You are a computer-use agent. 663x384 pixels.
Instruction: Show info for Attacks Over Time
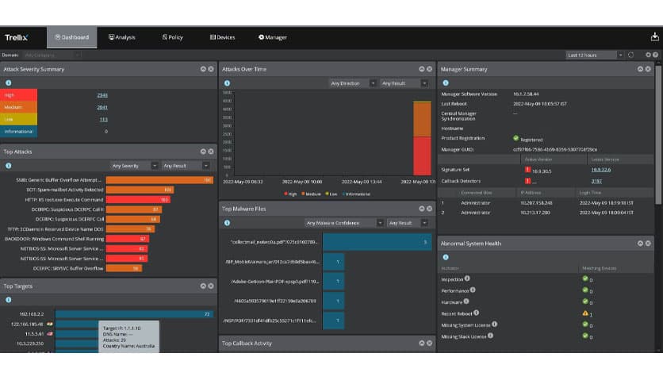pyautogui.click(x=227, y=83)
